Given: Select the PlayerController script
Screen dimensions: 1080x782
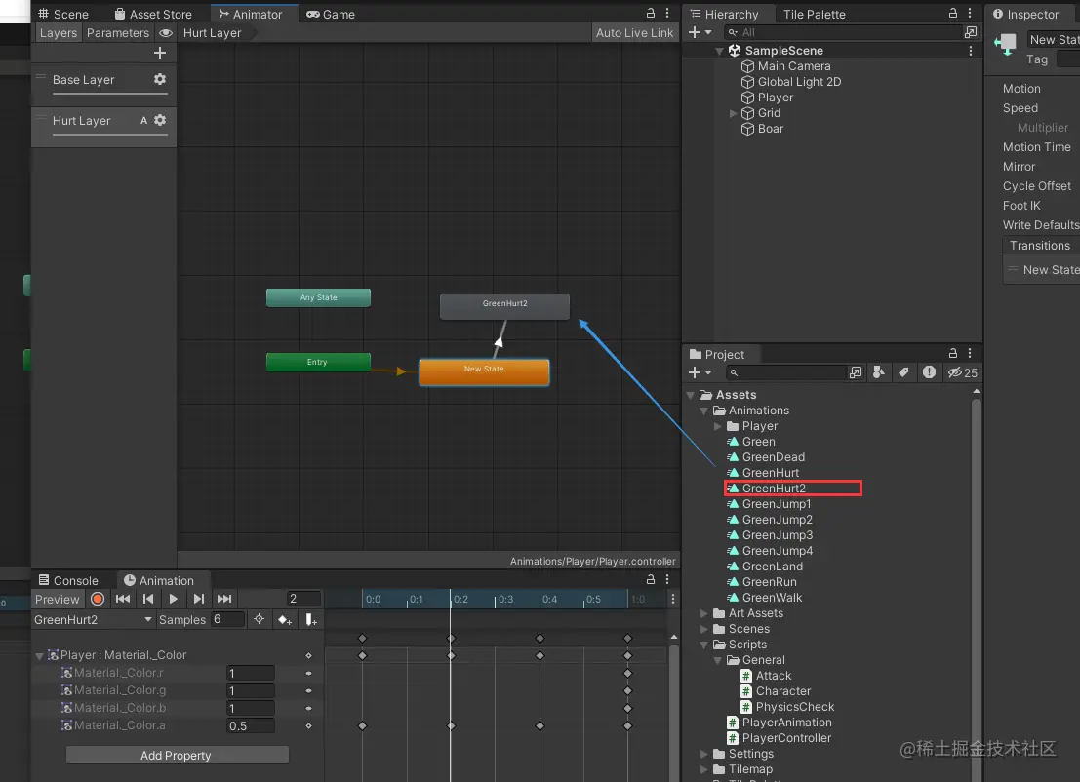Looking at the screenshot, I should tap(779, 738).
